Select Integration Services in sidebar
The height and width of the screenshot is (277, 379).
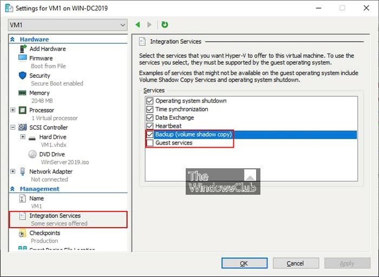[55, 216]
